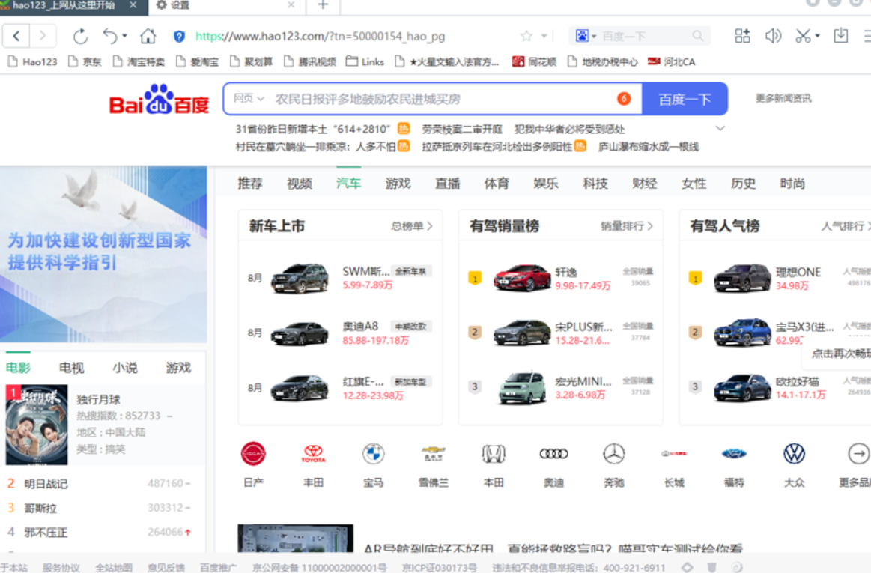Click the search magnifier in toolbar box
This screenshot has width=871, height=573.
[698, 37]
